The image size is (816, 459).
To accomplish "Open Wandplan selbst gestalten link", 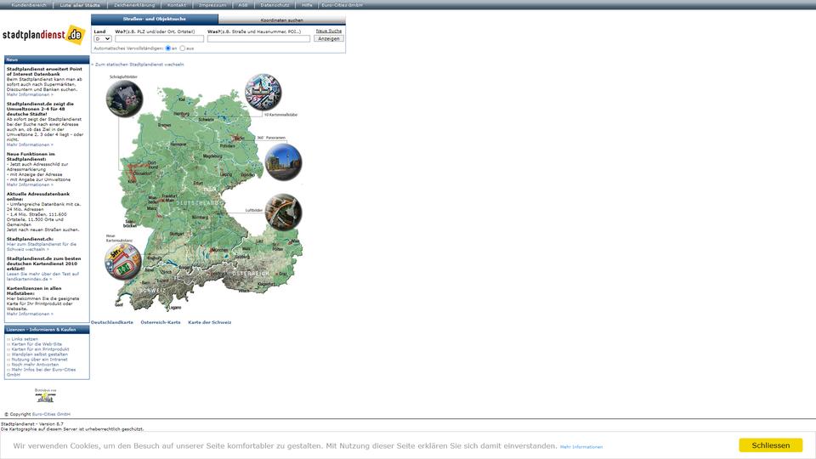I will [40, 354].
